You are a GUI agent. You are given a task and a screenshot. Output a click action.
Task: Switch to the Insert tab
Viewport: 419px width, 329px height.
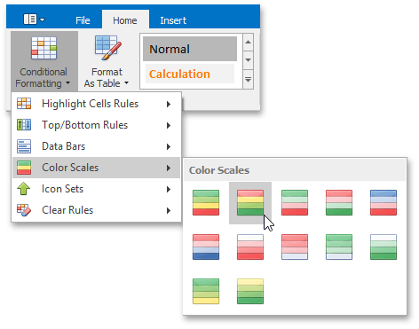tap(173, 20)
